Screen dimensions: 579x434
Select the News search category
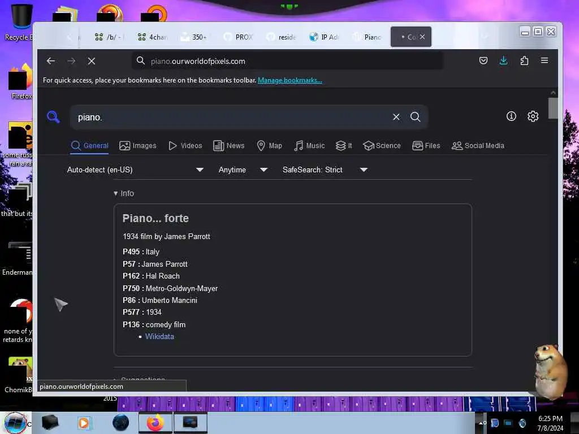tap(229, 145)
